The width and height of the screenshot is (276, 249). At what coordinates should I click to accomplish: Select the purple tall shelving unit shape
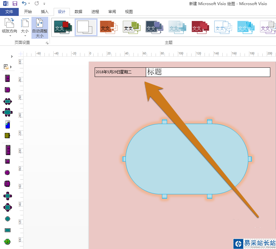click(8, 150)
